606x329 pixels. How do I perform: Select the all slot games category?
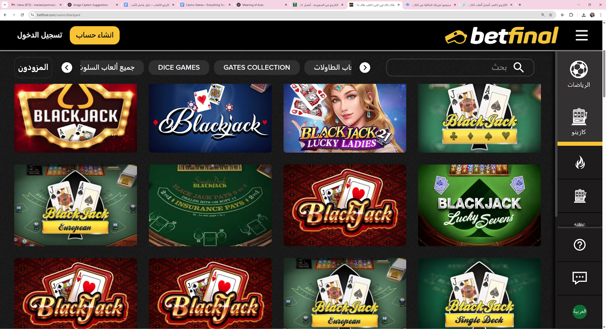pyautogui.click(x=112, y=67)
